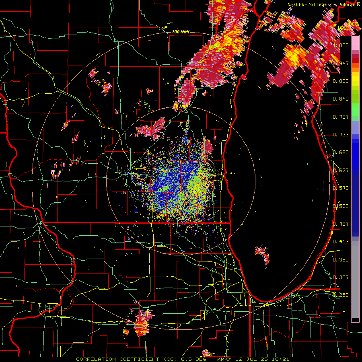Image resolution: width=362 pixels, height=362 pixels.
Task: Click the 100 NMI range ring label
Action: click(181, 32)
